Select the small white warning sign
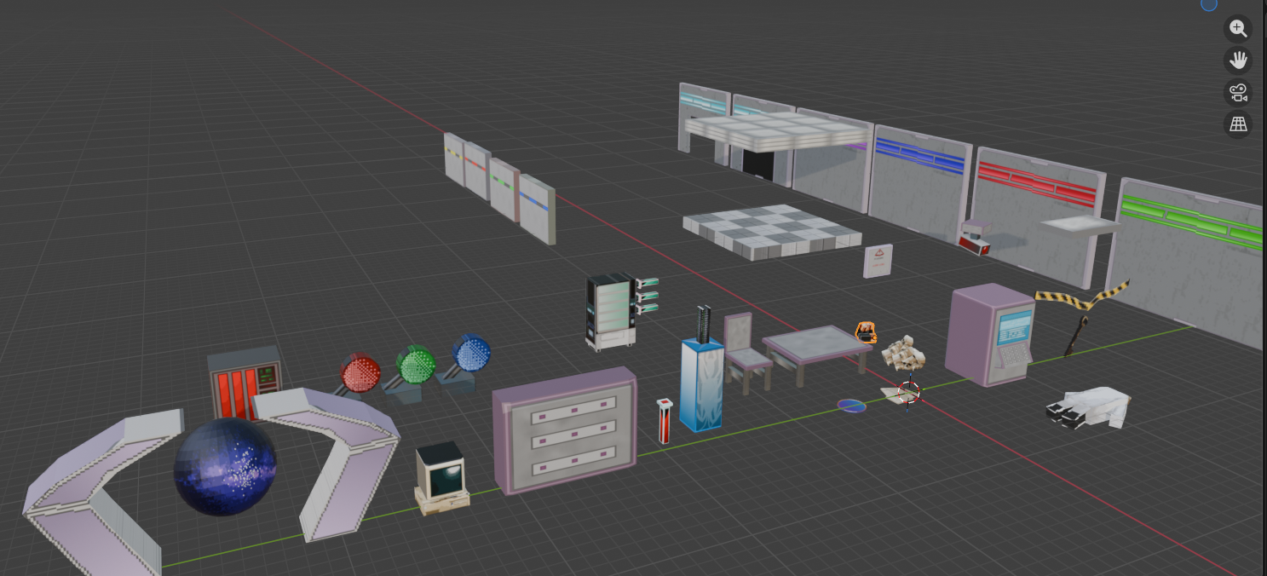 point(878,261)
